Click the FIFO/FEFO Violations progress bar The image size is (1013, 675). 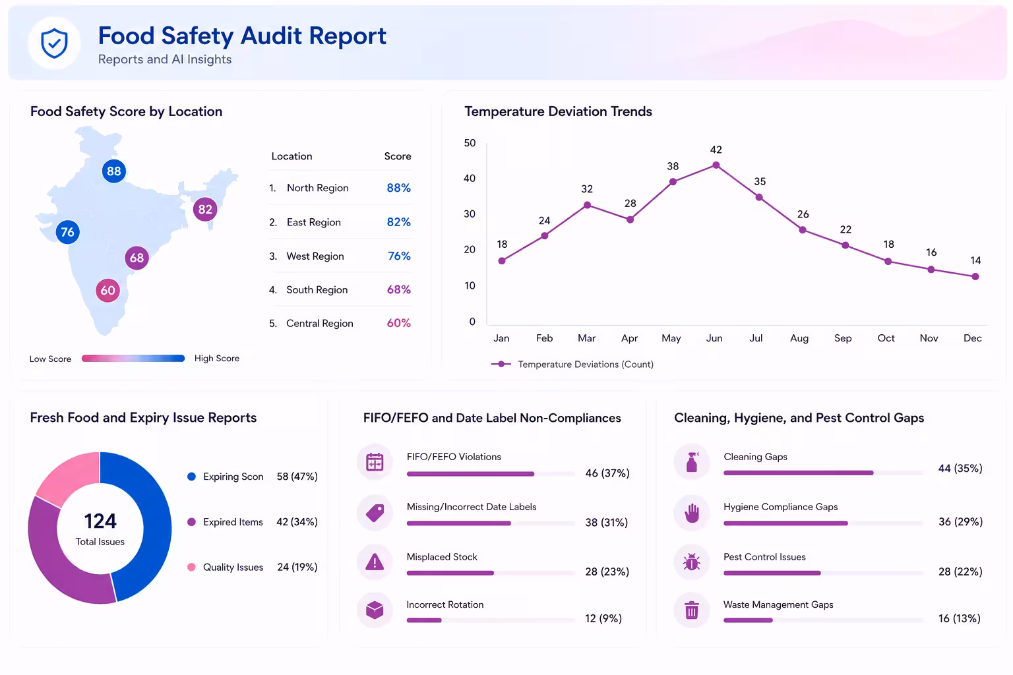(x=491, y=473)
